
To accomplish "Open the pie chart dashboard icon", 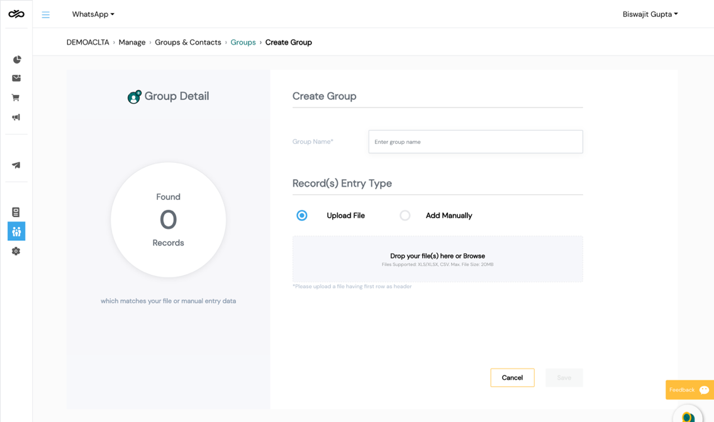I will [x=16, y=60].
